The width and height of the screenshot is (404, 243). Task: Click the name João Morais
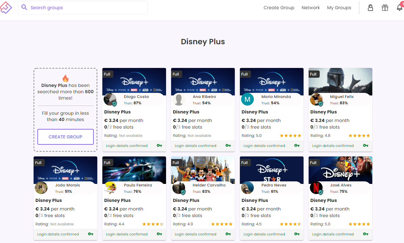67,185
